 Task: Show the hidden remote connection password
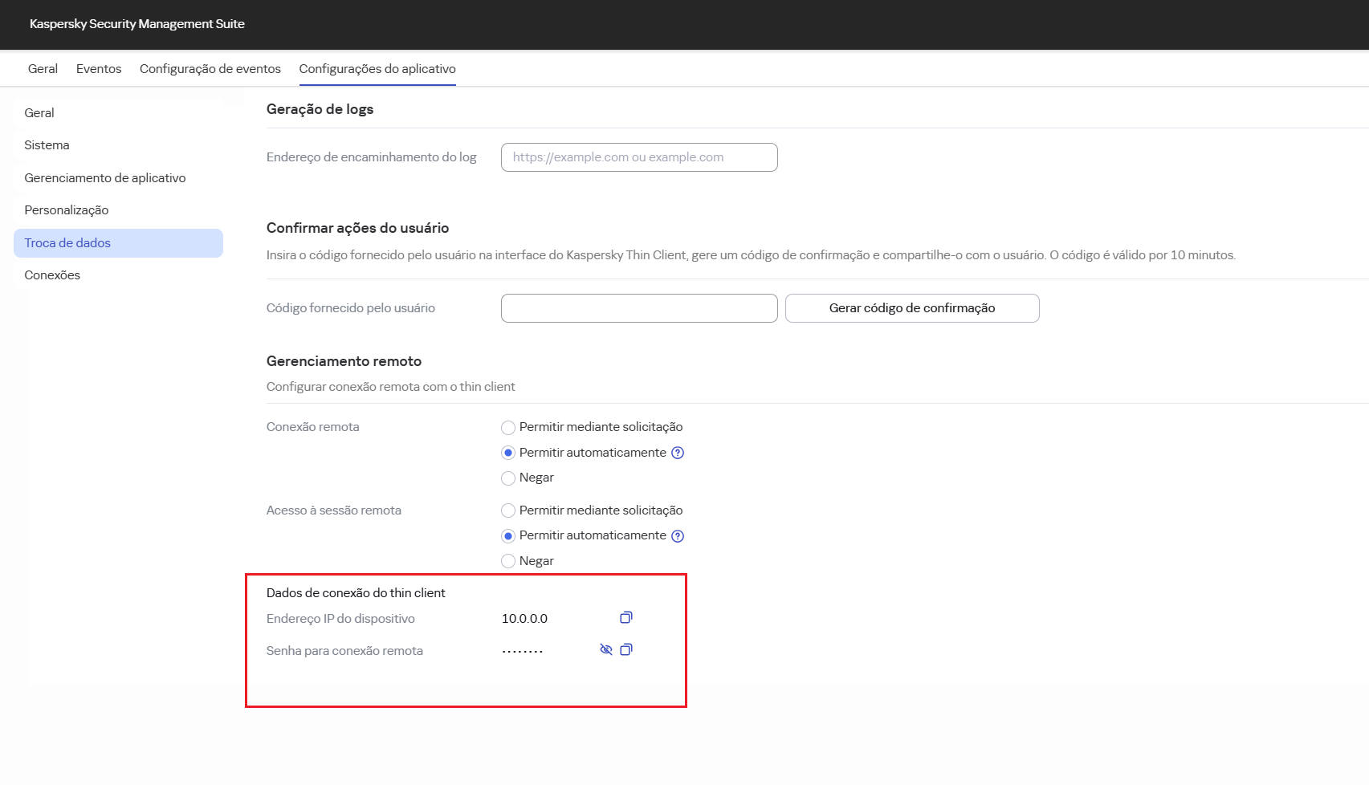point(606,650)
